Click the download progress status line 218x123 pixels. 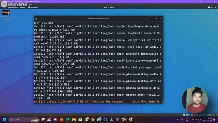coord(97,101)
